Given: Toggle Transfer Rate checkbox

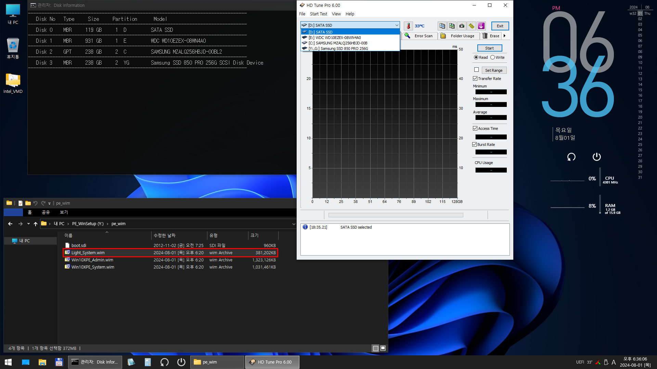Looking at the screenshot, I should pos(475,79).
